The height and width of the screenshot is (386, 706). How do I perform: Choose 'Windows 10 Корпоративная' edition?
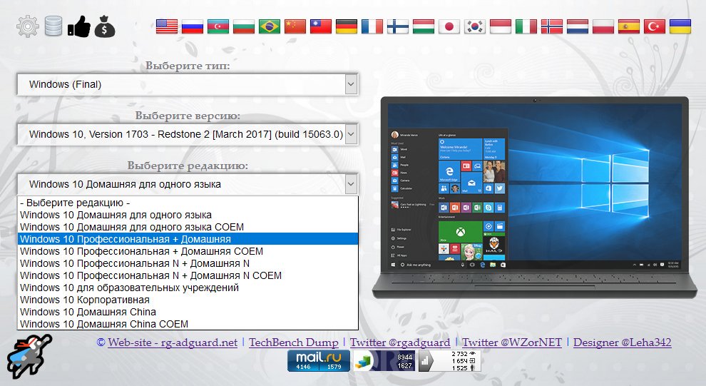coord(188,300)
